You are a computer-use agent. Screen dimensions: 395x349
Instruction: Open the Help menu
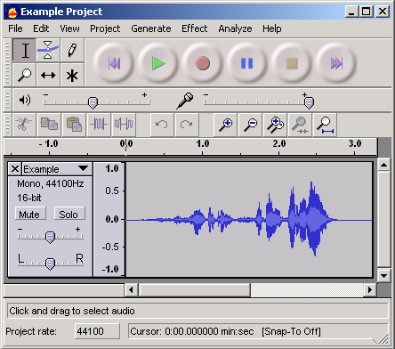tap(272, 28)
